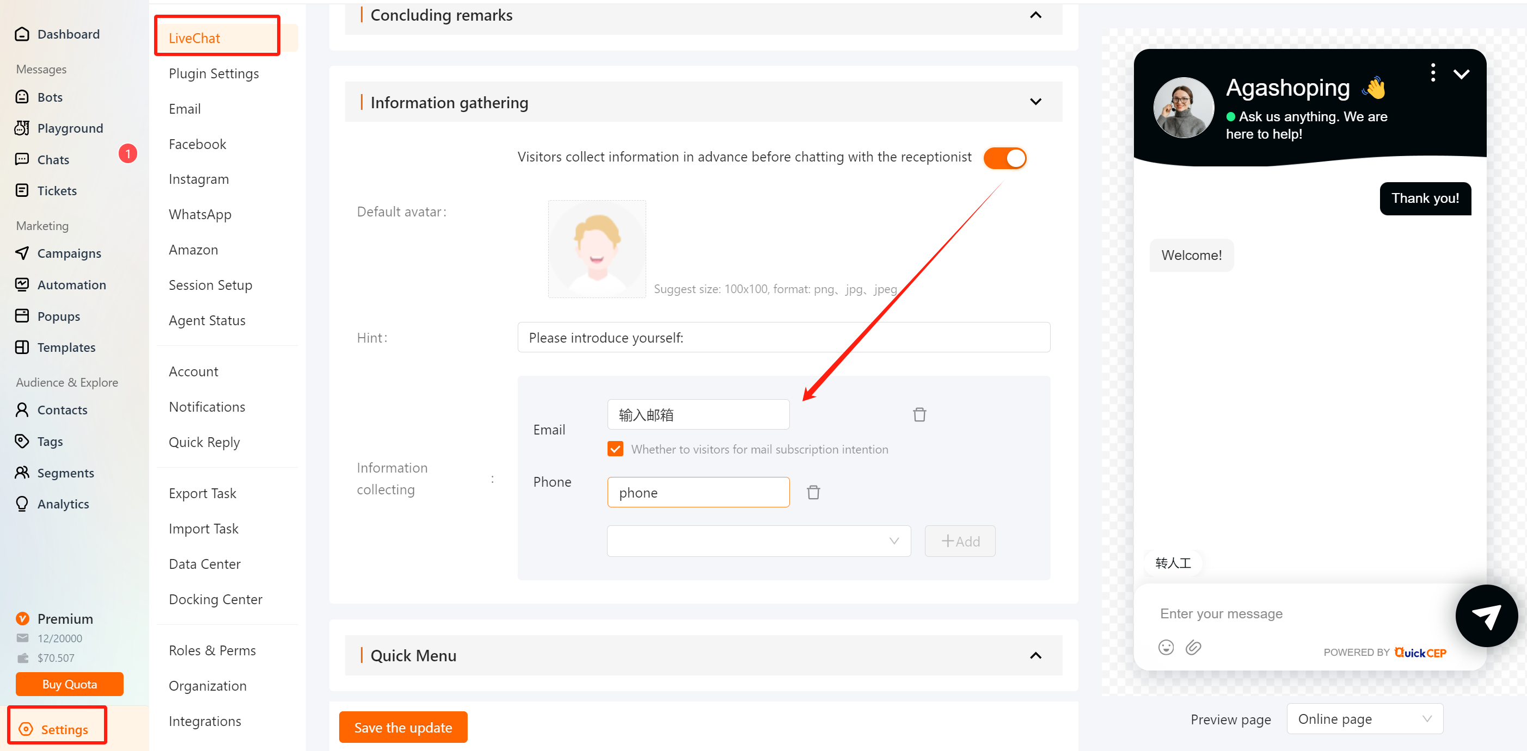This screenshot has height=751, width=1527.
Task: Open Docking Center
Action: pos(215,599)
